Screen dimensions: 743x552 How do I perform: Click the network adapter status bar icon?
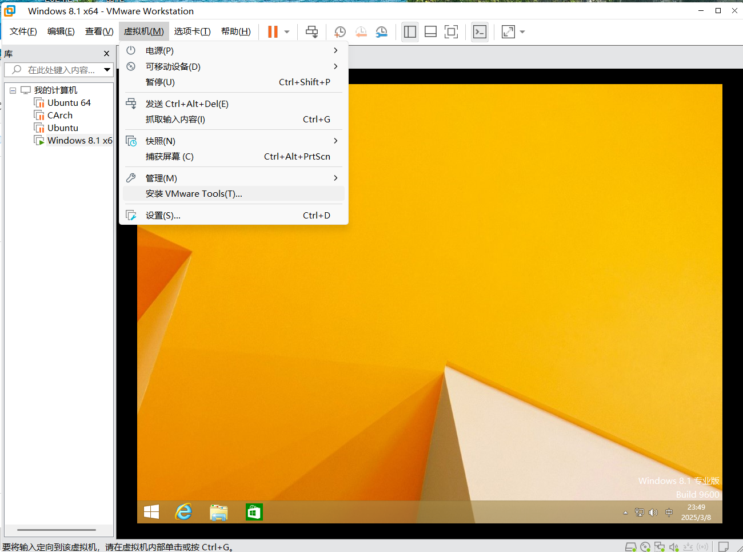[660, 547]
